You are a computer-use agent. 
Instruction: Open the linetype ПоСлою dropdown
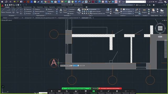coord(128,13)
